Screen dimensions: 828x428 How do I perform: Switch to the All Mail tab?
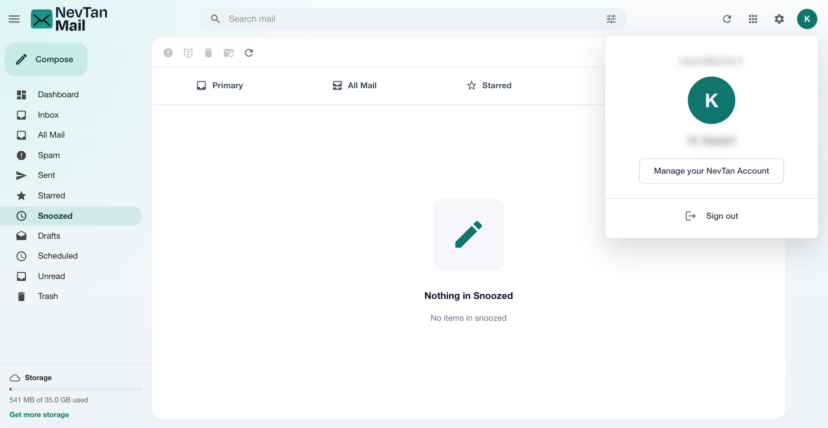(354, 85)
